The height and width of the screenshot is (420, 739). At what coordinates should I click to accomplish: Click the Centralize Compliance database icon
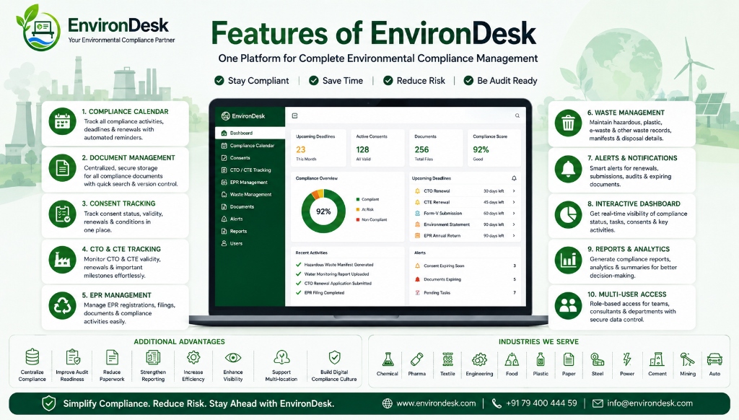coord(32,356)
